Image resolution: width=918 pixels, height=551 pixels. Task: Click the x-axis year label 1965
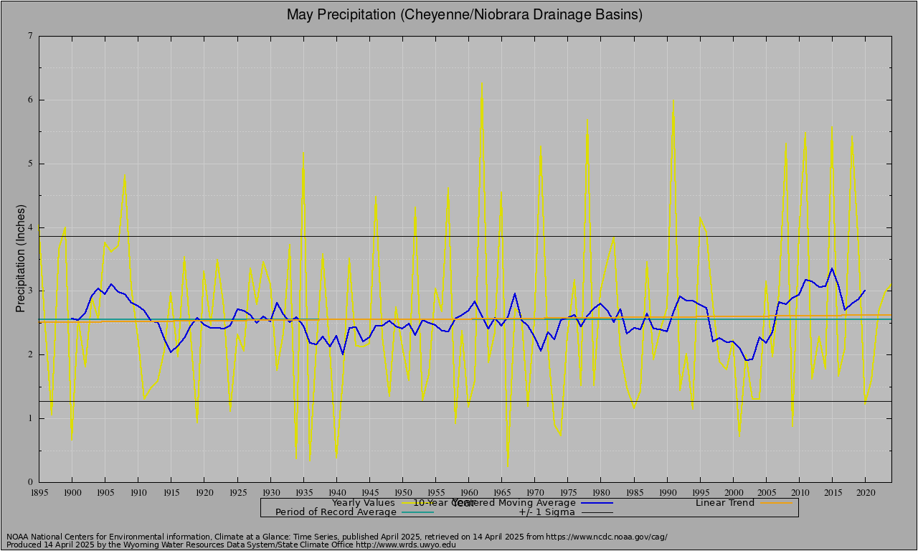click(x=501, y=492)
